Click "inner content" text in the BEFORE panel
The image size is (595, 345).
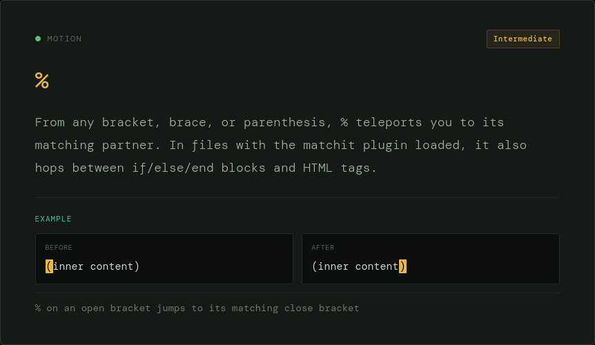coord(93,266)
